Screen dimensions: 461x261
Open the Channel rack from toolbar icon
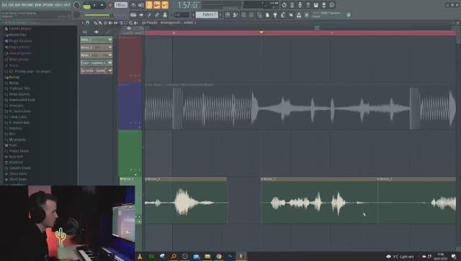tap(243, 14)
